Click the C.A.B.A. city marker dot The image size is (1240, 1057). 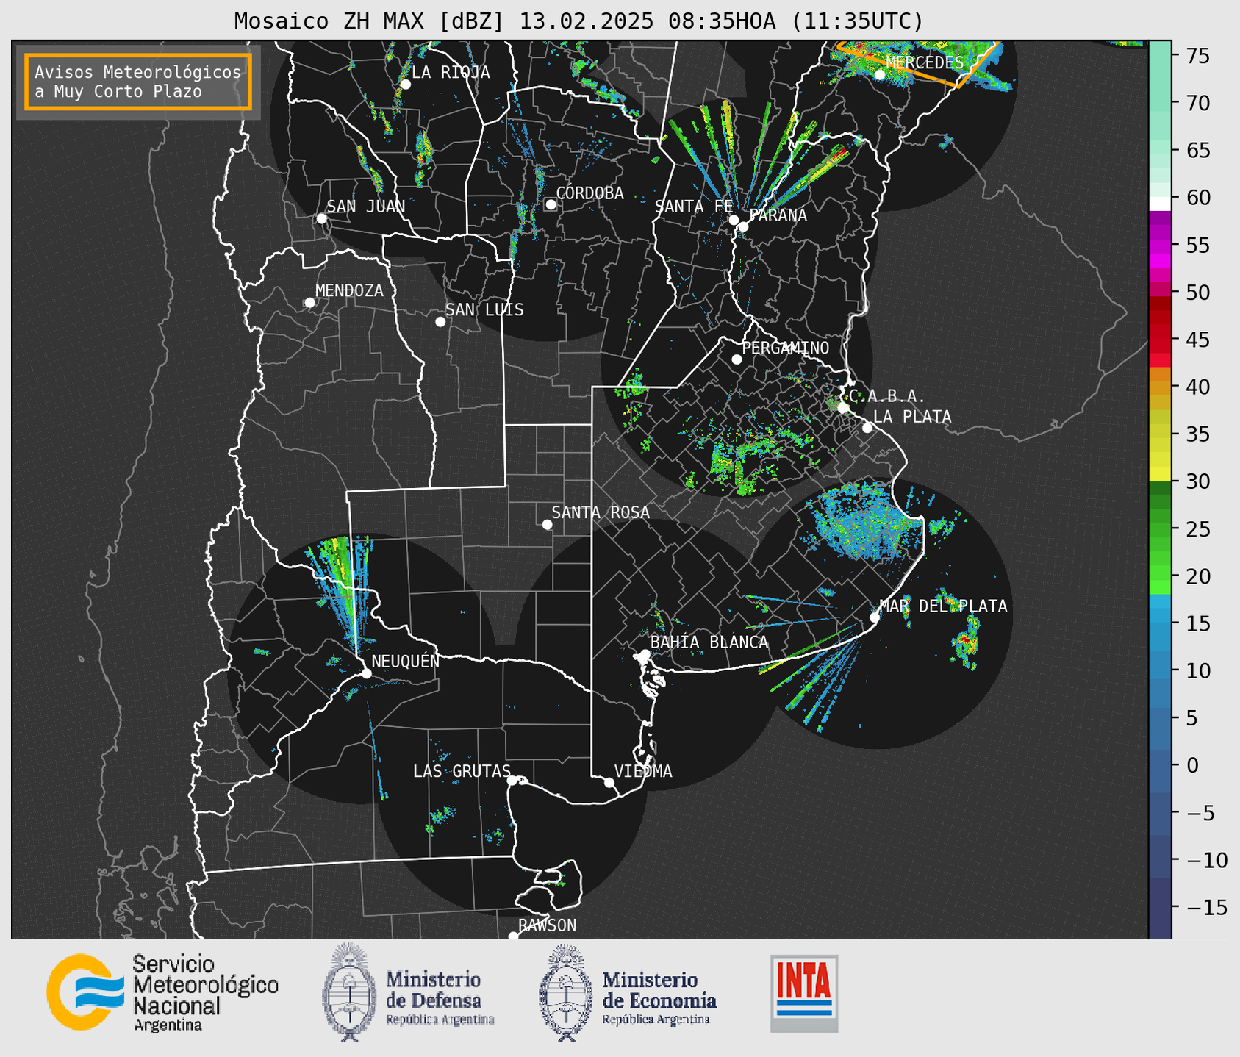tap(843, 408)
